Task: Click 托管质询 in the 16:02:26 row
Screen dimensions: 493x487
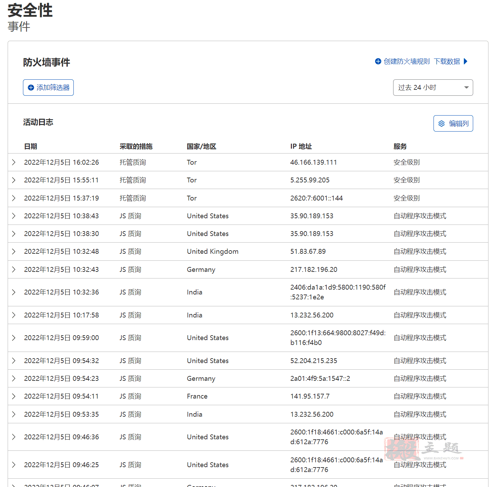Action: pyautogui.click(x=133, y=162)
